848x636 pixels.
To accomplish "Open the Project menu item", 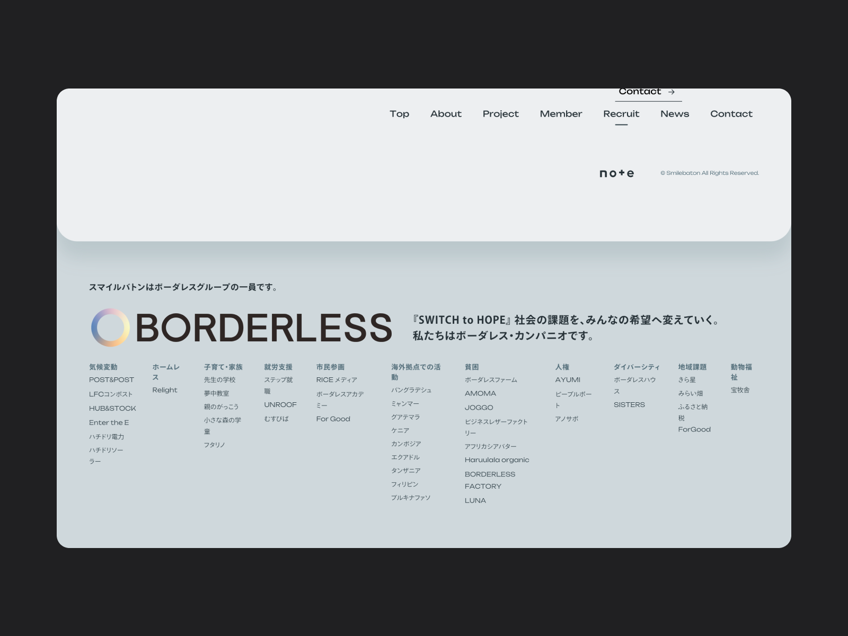I will (500, 114).
